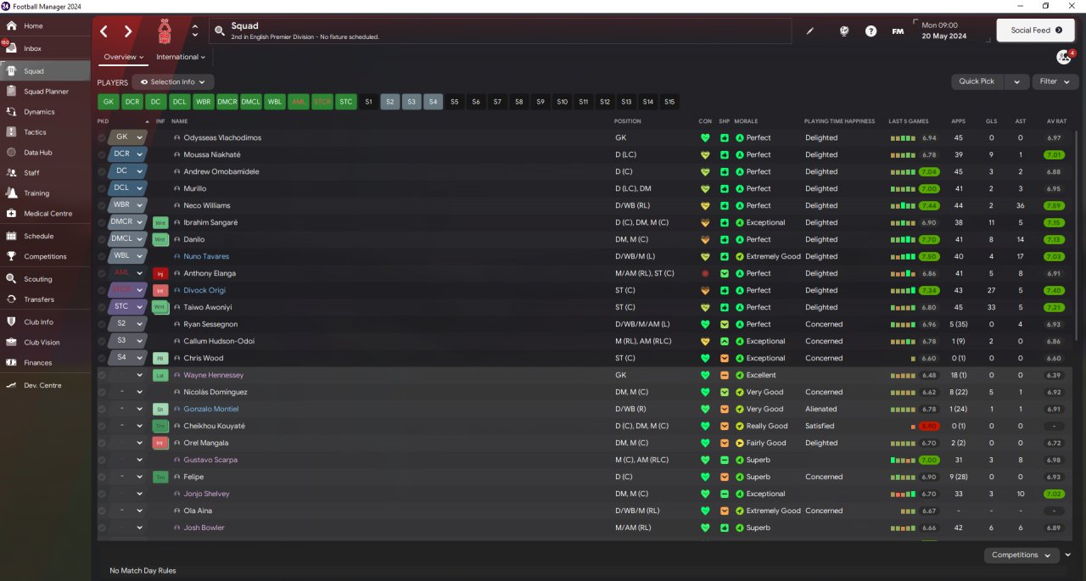
Task: Open the Filter dropdown
Action: point(1055,81)
